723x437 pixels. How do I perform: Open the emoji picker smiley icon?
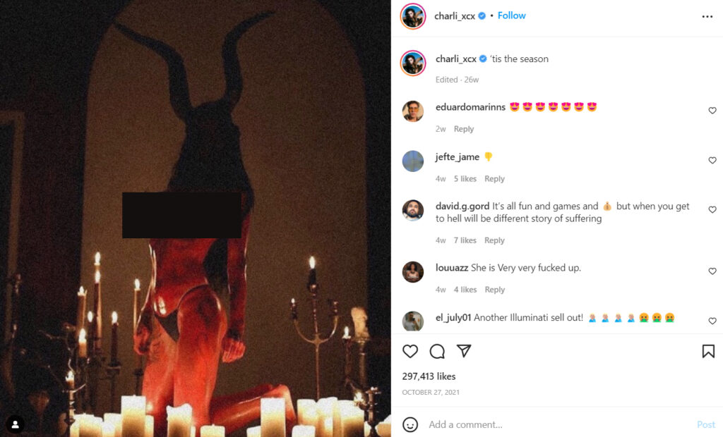(x=410, y=424)
